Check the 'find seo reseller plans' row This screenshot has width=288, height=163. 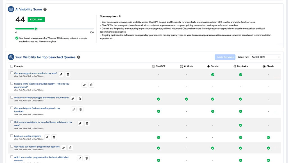[12, 108]
